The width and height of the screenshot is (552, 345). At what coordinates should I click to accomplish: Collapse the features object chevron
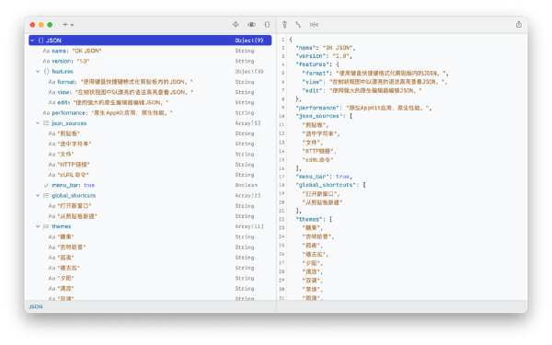(x=38, y=72)
